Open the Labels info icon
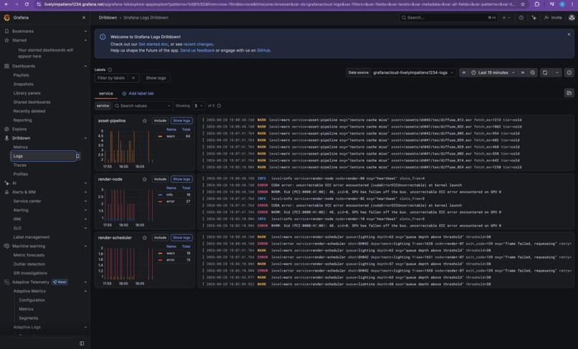Viewport: 578px width, 349px height. click(110, 70)
